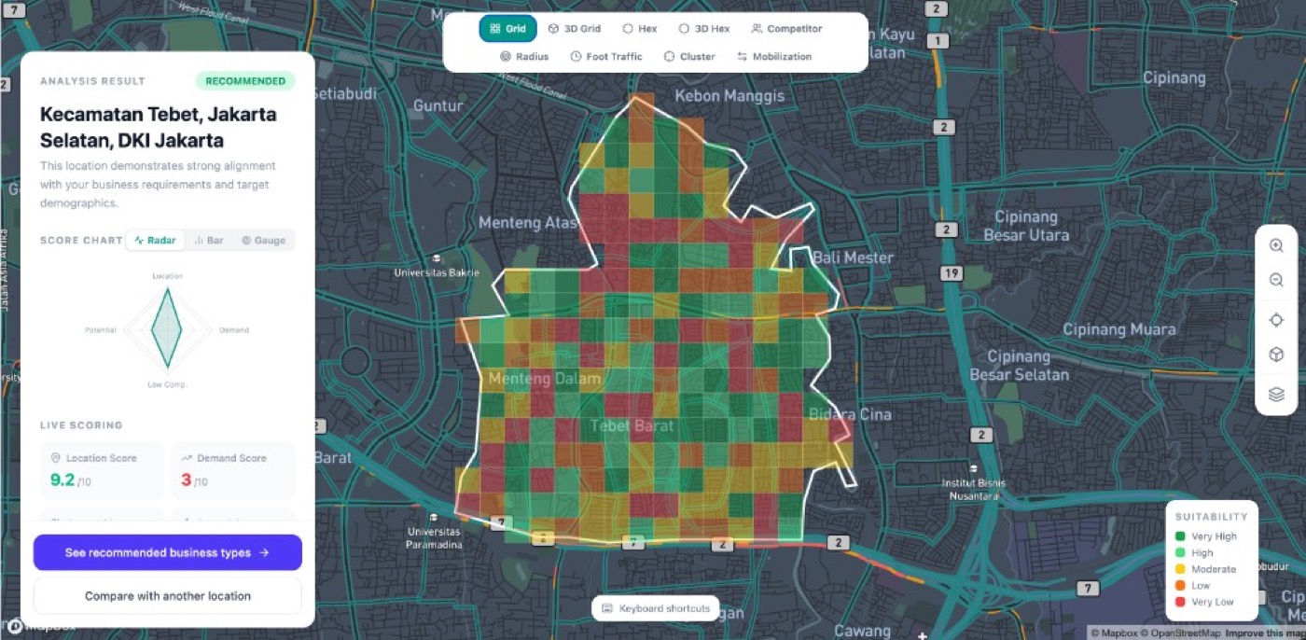
Task: Click the Guntur map label
Action: (x=438, y=106)
